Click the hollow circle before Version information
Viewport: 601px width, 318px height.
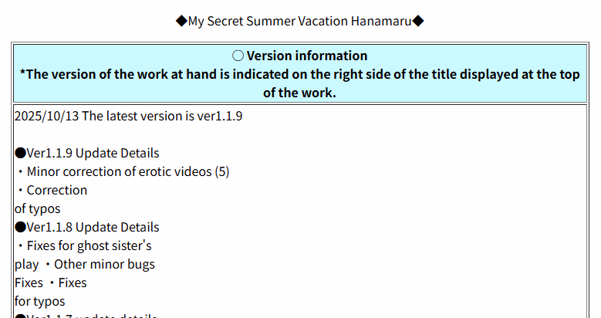click(x=238, y=56)
